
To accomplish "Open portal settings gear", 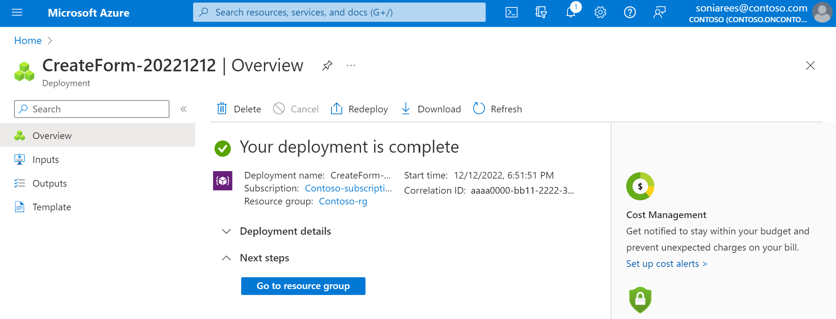I will click(x=600, y=13).
